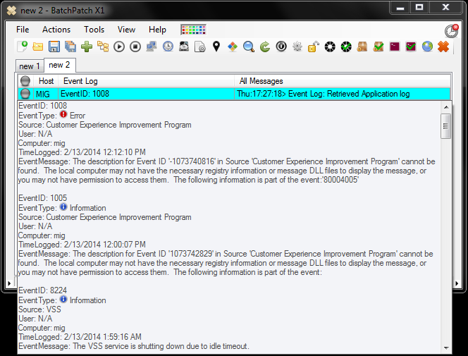Click the single floppy disk save icon
468x356 pixels.
(x=54, y=47)
